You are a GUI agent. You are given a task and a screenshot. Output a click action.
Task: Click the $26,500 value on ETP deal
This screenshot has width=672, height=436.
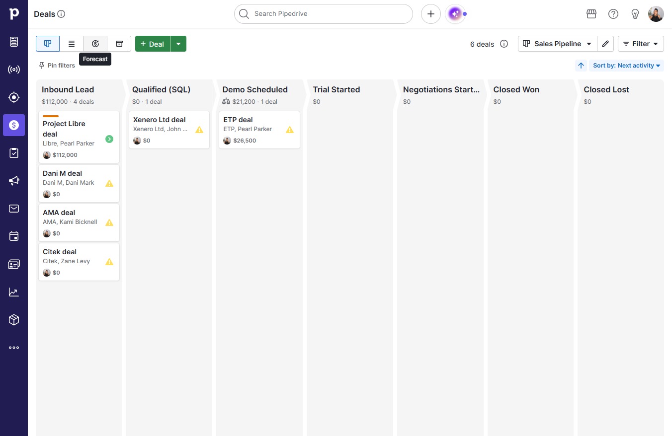click(245, 141)
